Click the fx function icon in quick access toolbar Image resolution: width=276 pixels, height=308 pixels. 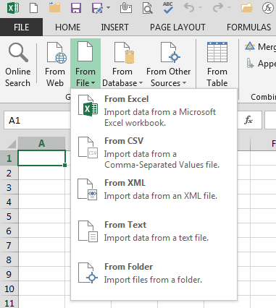(267, 8)
